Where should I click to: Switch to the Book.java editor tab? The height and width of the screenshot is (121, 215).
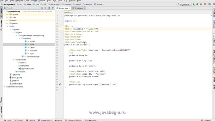pos(79,8)
